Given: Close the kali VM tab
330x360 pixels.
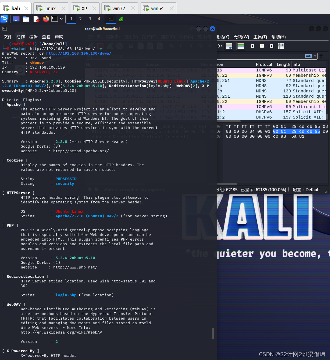Looking at the screenshot, I should pos(26,8).
